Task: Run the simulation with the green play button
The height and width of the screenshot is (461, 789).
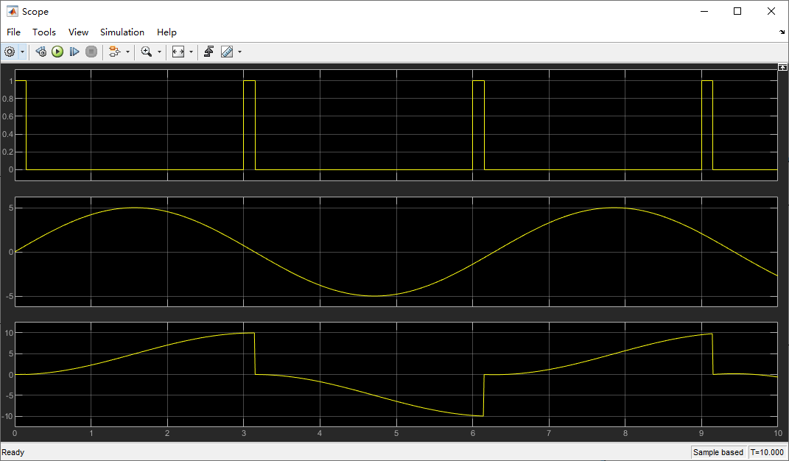Action: coord(57,52)
